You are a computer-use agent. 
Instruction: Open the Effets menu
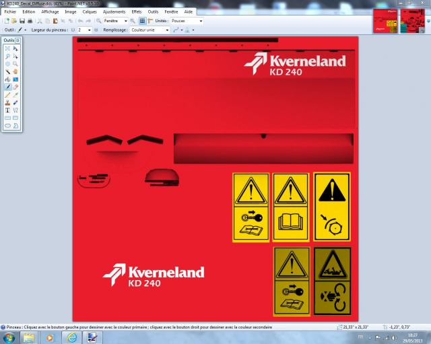[x=137, y=12]
